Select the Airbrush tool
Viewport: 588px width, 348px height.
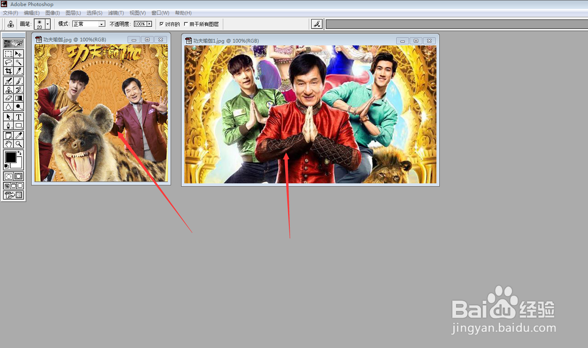click(9, 81)
